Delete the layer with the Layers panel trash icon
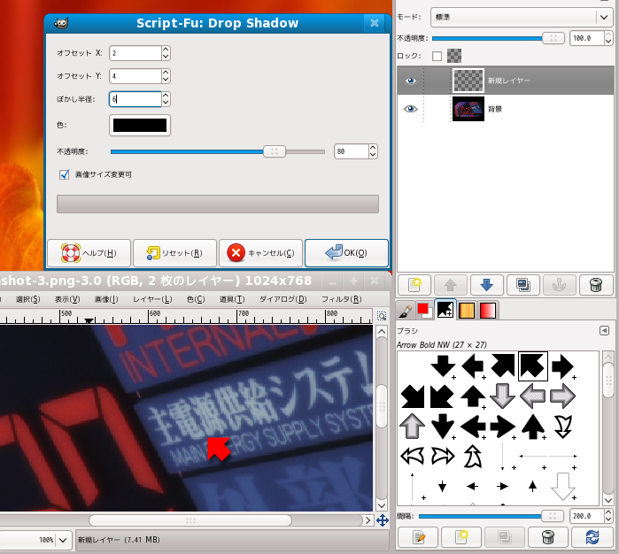This screenshot has width=619, height=554. pos(596,285)
